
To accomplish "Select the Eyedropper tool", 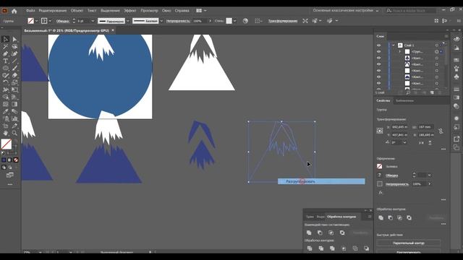I will [5, 111].
